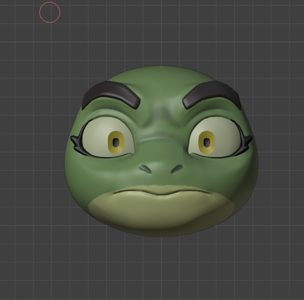Click the left nostril on the frog head
This screenshot has width=304, height=300.
pyautogui.click(x=145, y=169)
